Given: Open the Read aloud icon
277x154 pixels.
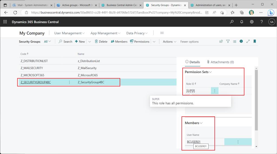Looking at the screenshot, I should click(x=214, y=12).
